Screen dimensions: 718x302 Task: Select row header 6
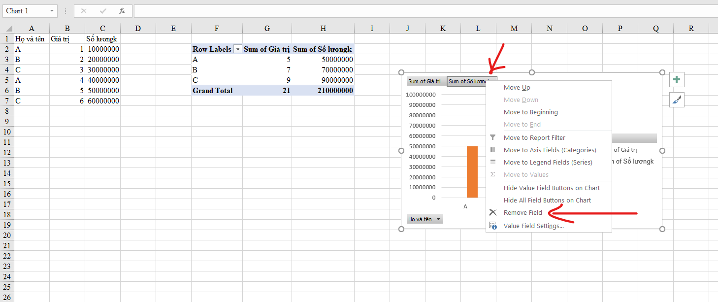point(7,90)
